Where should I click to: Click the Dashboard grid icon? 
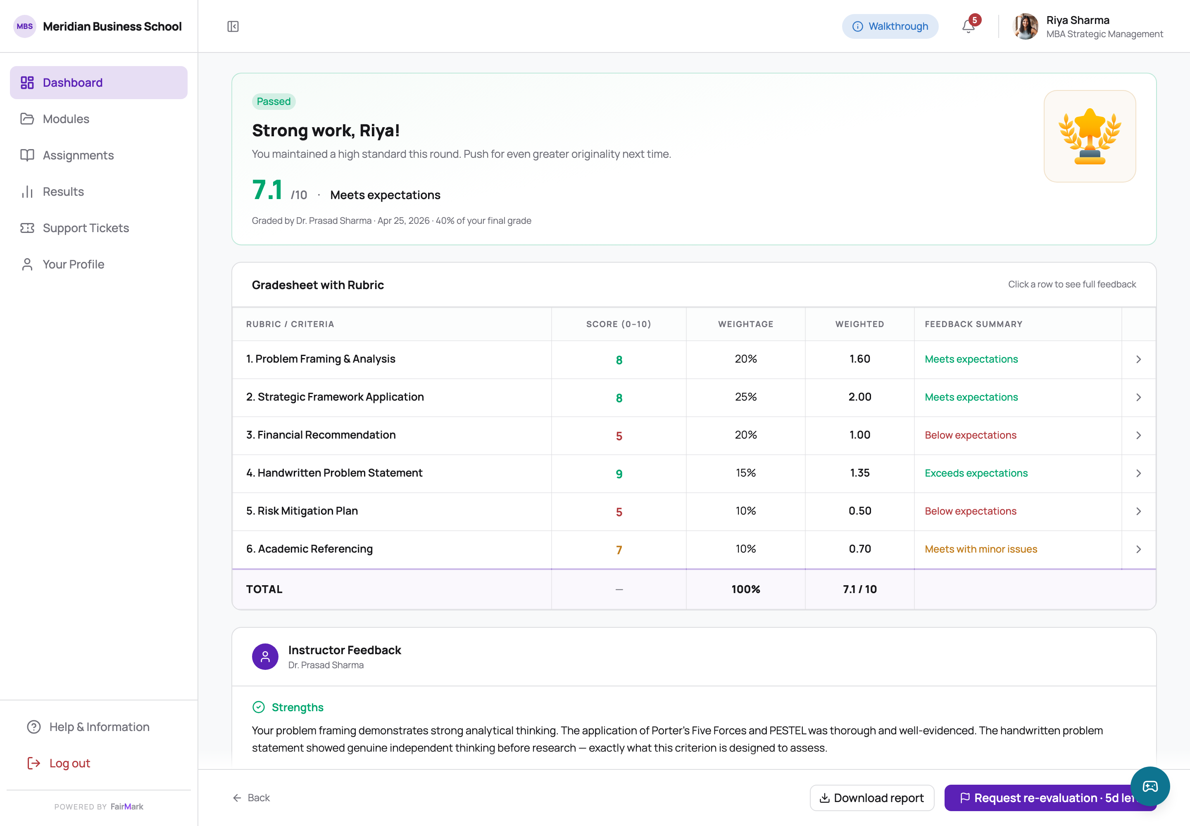(x=27, y=83)
